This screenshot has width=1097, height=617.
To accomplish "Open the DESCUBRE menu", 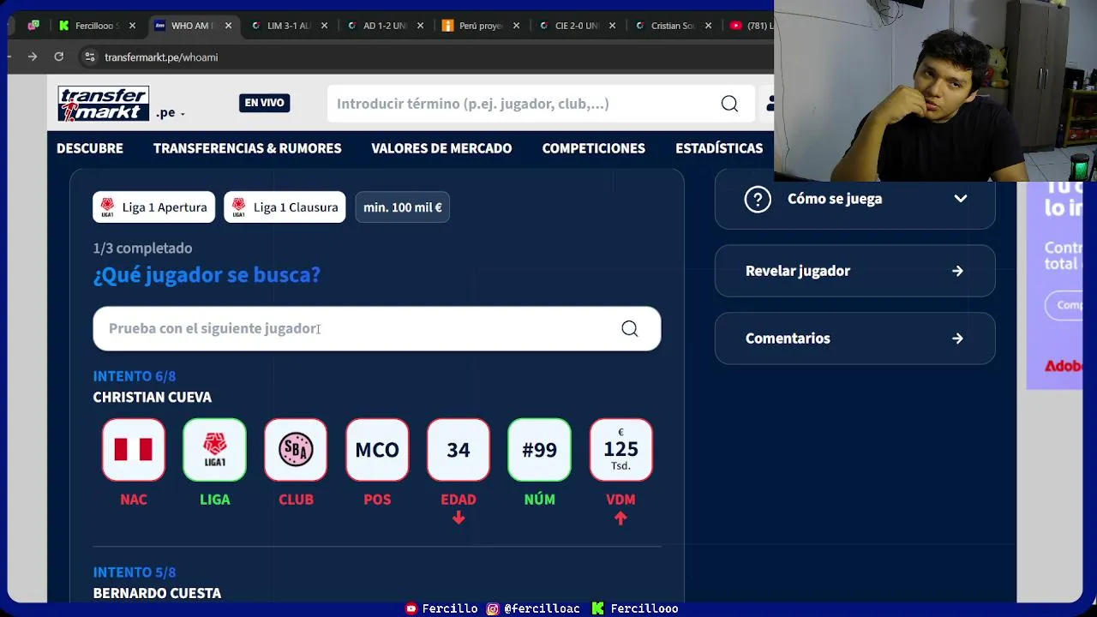I will click(90, 148).
